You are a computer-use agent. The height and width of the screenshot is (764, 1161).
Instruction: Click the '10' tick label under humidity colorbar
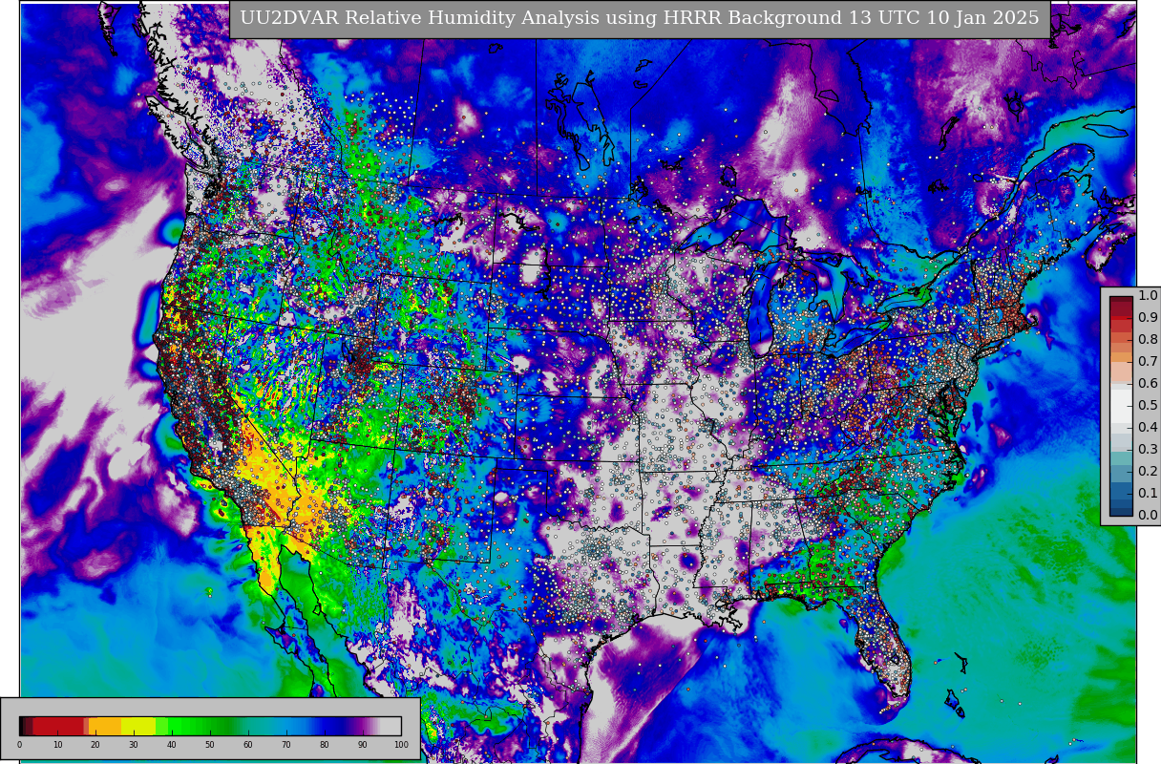coord(57,744)
